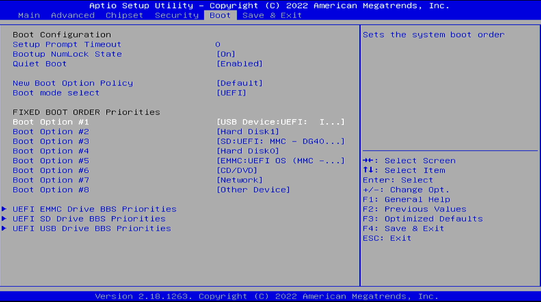Toggle Quiet Boot [Enabled] value
This screenshot has height=302, width=541.
239,64
